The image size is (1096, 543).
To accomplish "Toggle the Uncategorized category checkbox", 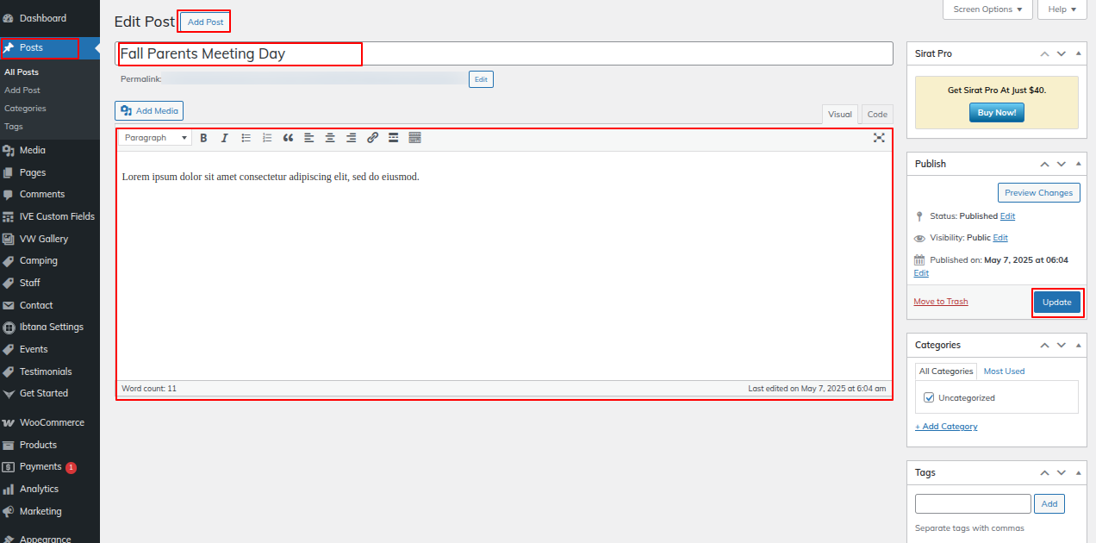I will 929,398.
